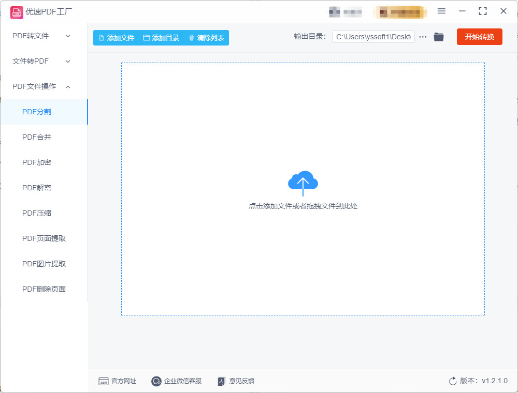Select PDF图片提取 in the sidebar

click(44, 264)
